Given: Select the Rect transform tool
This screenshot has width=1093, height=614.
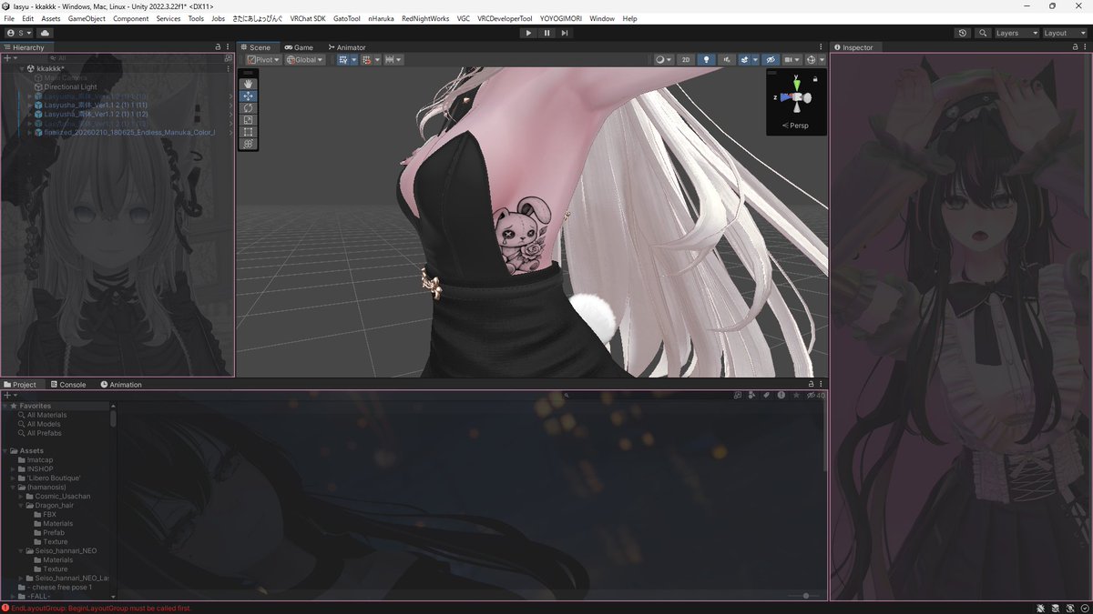Looking at the screenshot, I should coord(248,131).
